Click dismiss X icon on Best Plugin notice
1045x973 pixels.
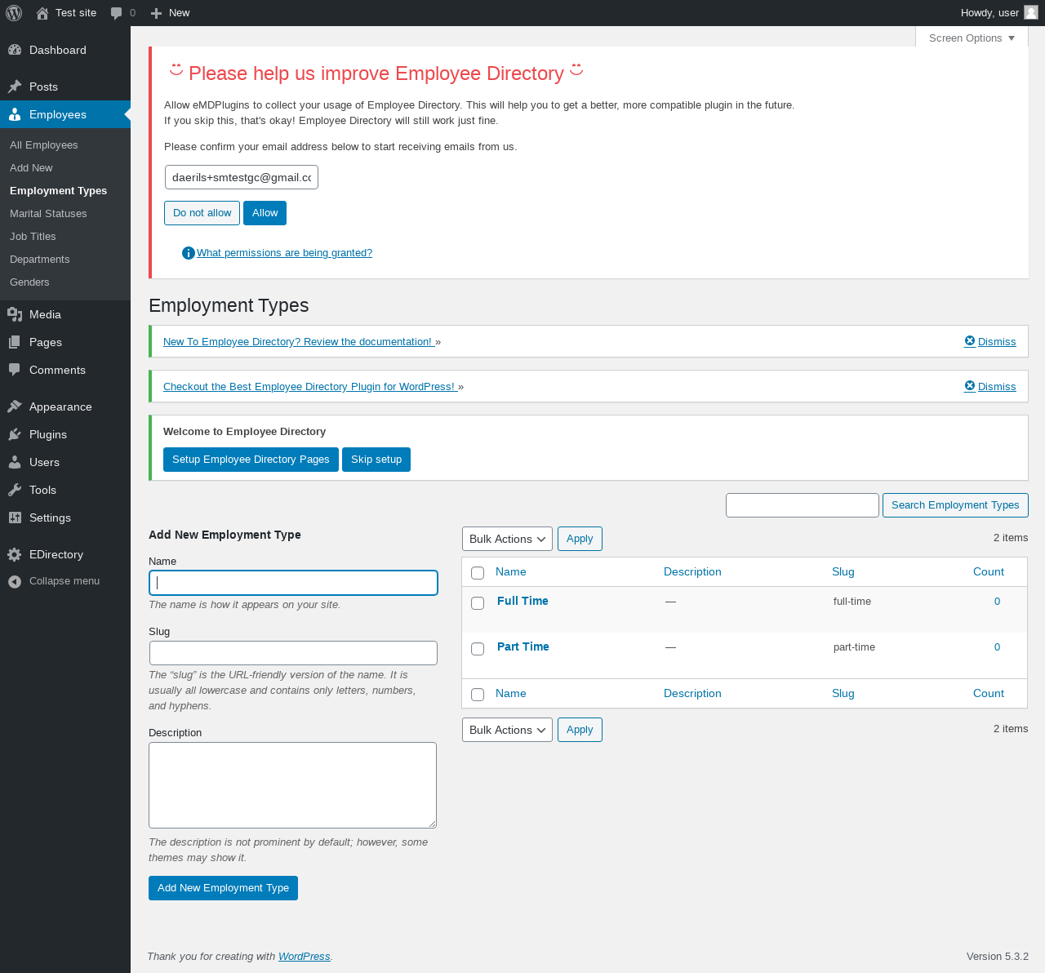[970, 386]
